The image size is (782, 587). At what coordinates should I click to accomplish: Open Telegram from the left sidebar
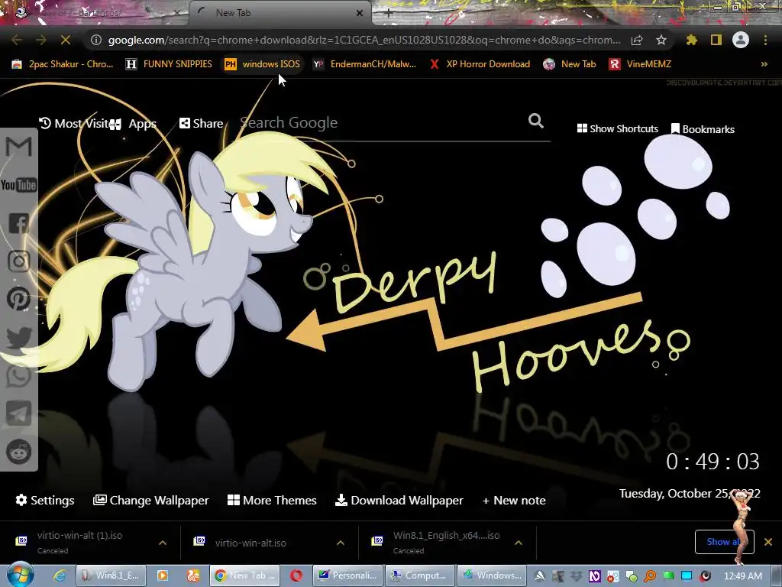19,413
